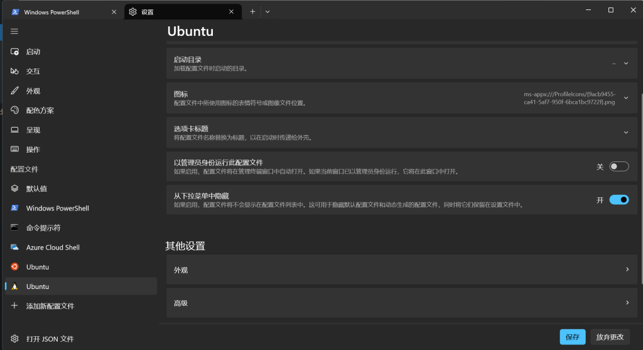Toggle 以管理员身份运行此配置文件 switch
The width and height of the screenshot is (643, 350).
tap(619, 167)
